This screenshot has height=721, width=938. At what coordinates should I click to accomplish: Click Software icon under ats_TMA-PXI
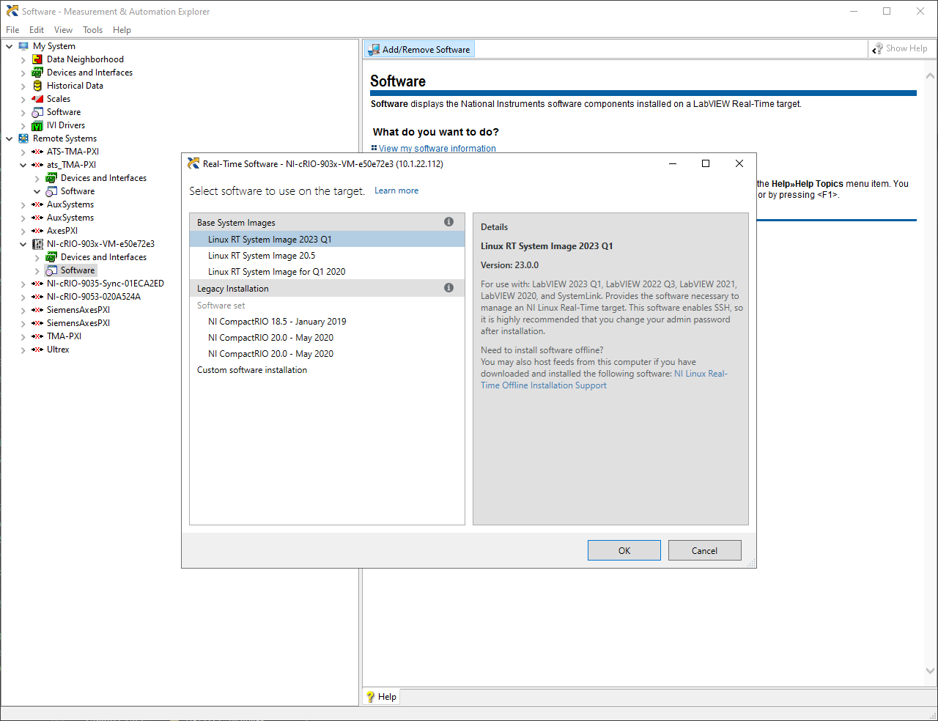point(51,191)
